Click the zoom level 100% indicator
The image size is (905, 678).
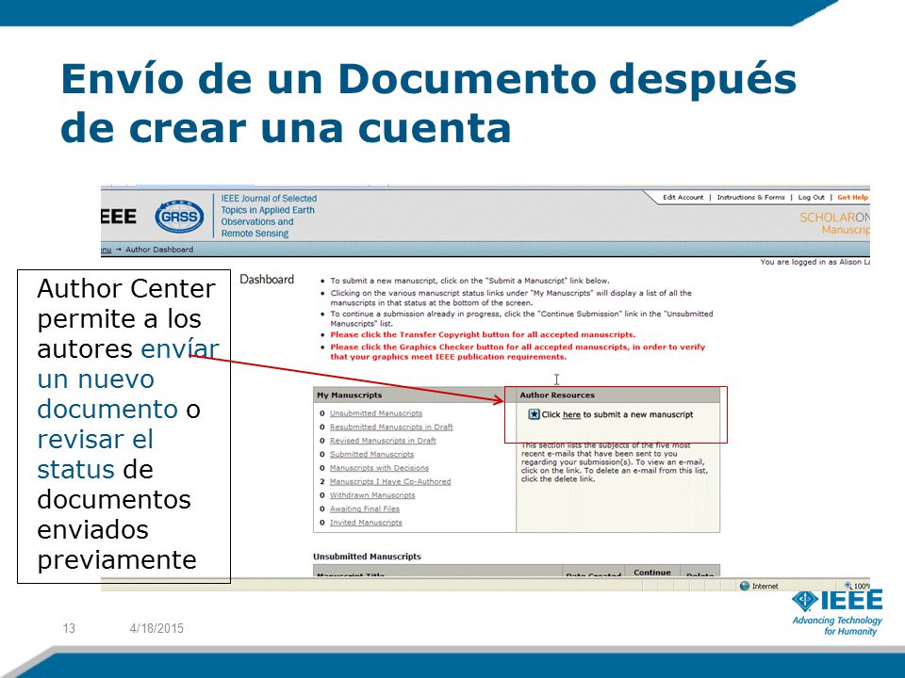857,586
